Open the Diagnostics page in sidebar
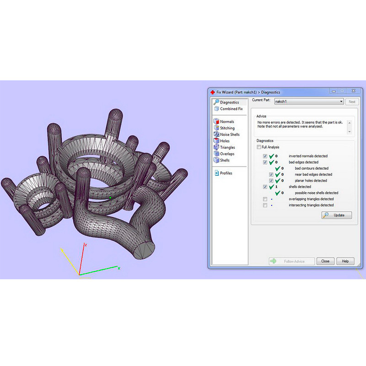Image resolution: width=366 pixels, height=366 pixels. click(229, 102)
